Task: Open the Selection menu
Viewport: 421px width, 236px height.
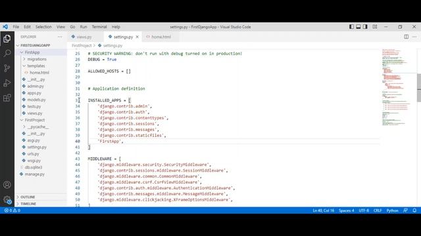Action: [43, 27]
